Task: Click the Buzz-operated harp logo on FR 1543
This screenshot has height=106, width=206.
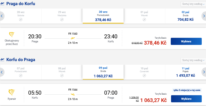Action: coord(12,35)
